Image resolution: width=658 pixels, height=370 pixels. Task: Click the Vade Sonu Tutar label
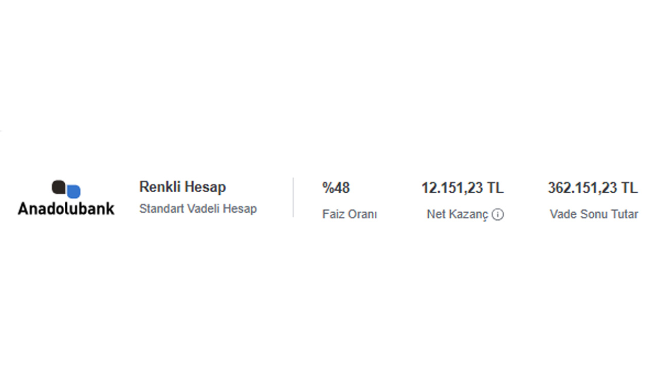594,214
